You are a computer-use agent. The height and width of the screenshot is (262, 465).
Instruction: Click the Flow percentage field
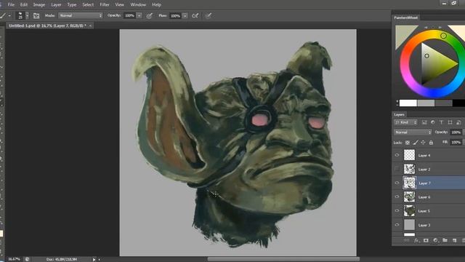(x=176, y=16)
